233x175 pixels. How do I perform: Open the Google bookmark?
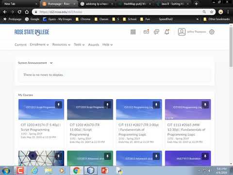(x=32, y=19)
